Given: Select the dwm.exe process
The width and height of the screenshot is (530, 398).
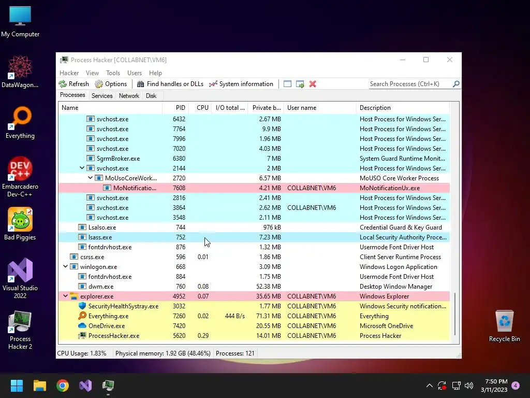Looking at the screenshot, I should coord(254,286).
